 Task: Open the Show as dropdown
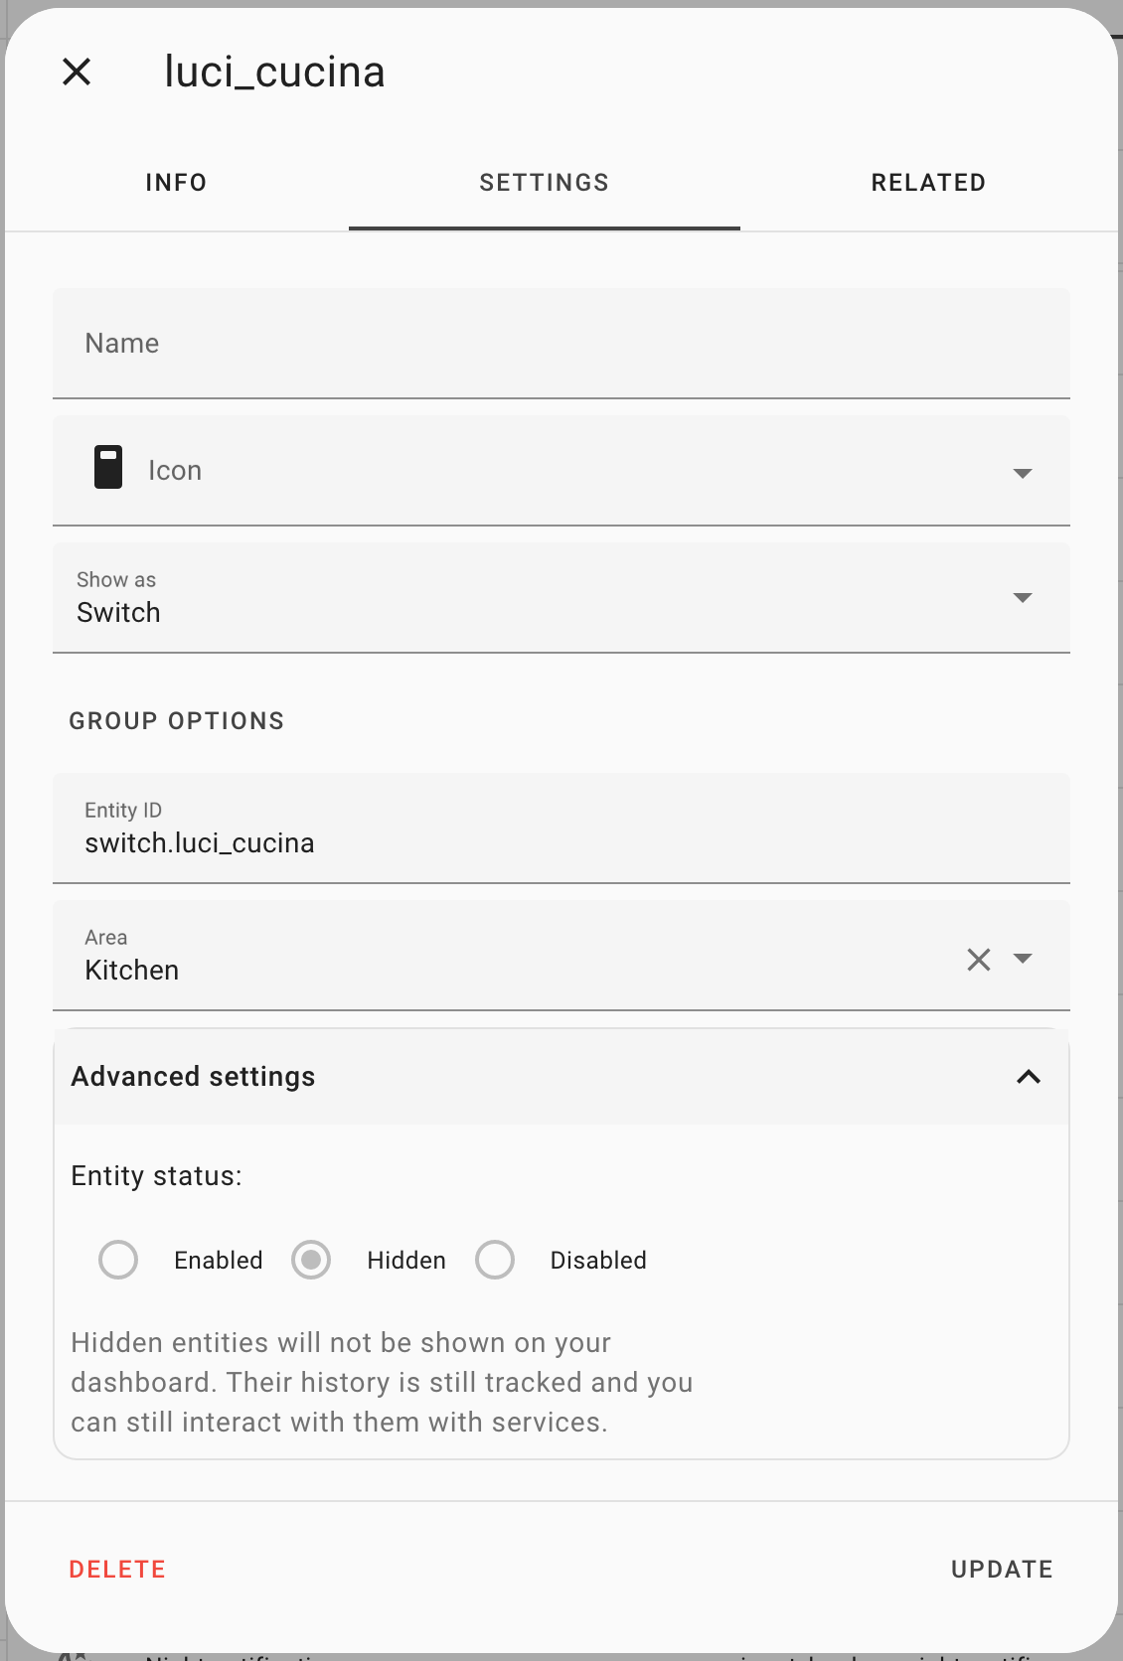pyautogui.click(x=1023, y=599)
